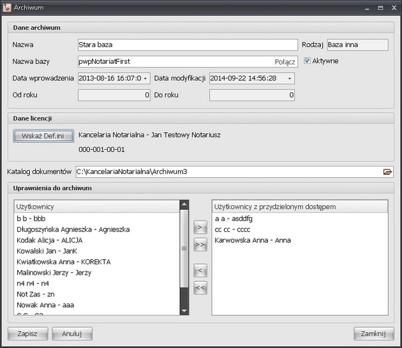Click the remove single user arrow button
Image resolution: width=402 pixels, height=348 pixels.
click(200, 271)
